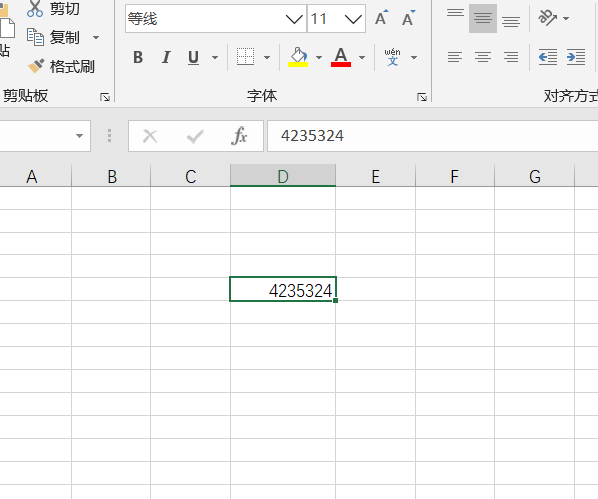
Task: Align cell text to the right
Action: (x=511, y=57)
